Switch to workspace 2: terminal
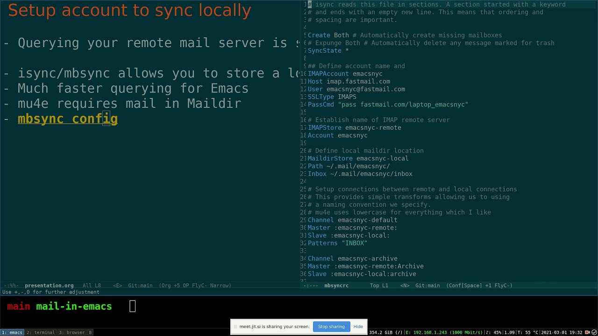 click(x=41, y=332)
